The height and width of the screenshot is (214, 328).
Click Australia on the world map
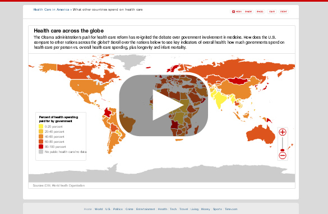[x=260, y=134]
